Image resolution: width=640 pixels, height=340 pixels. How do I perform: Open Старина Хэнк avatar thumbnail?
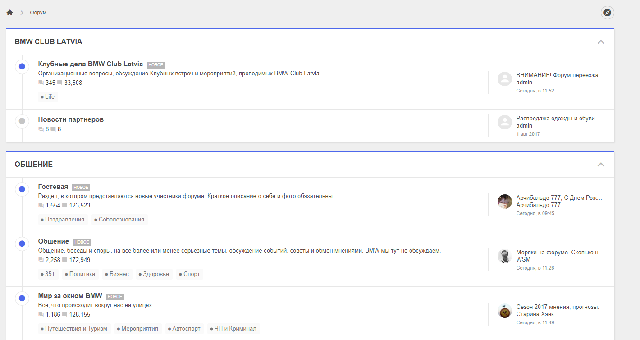[x=504, y=311]
